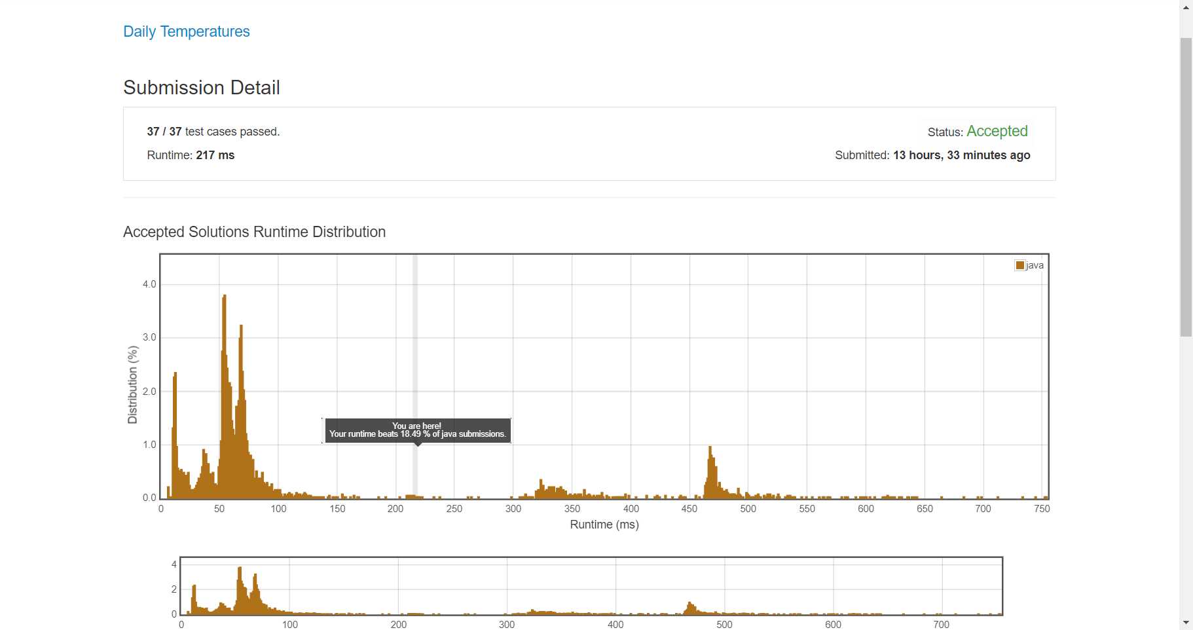Click the java legend label

point(1035,265)
